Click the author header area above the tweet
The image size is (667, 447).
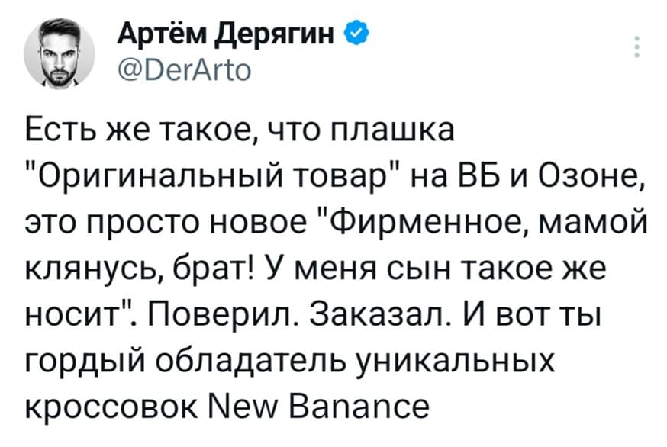229,50
